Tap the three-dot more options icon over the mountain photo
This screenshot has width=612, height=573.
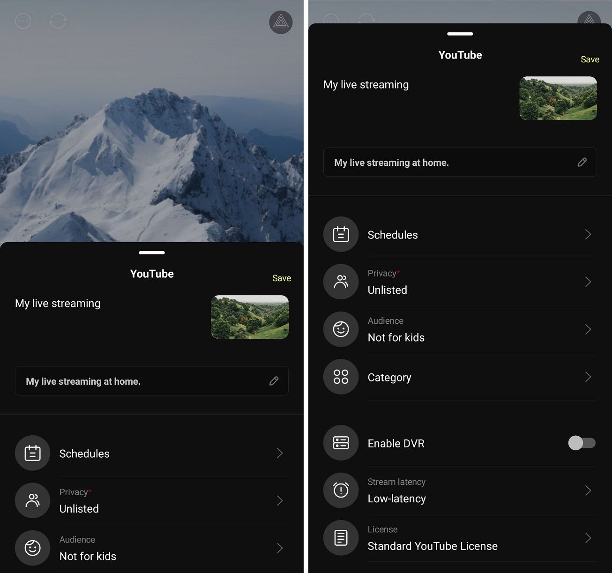click(22, 21)
